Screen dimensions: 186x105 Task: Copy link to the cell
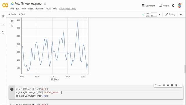coord(164,85)
